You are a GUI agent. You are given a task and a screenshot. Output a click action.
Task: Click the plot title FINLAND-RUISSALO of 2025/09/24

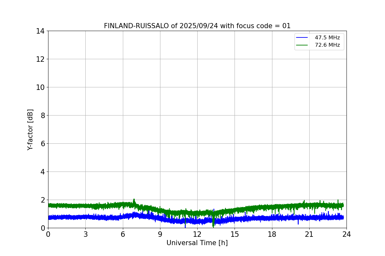[x=197, y=26]
